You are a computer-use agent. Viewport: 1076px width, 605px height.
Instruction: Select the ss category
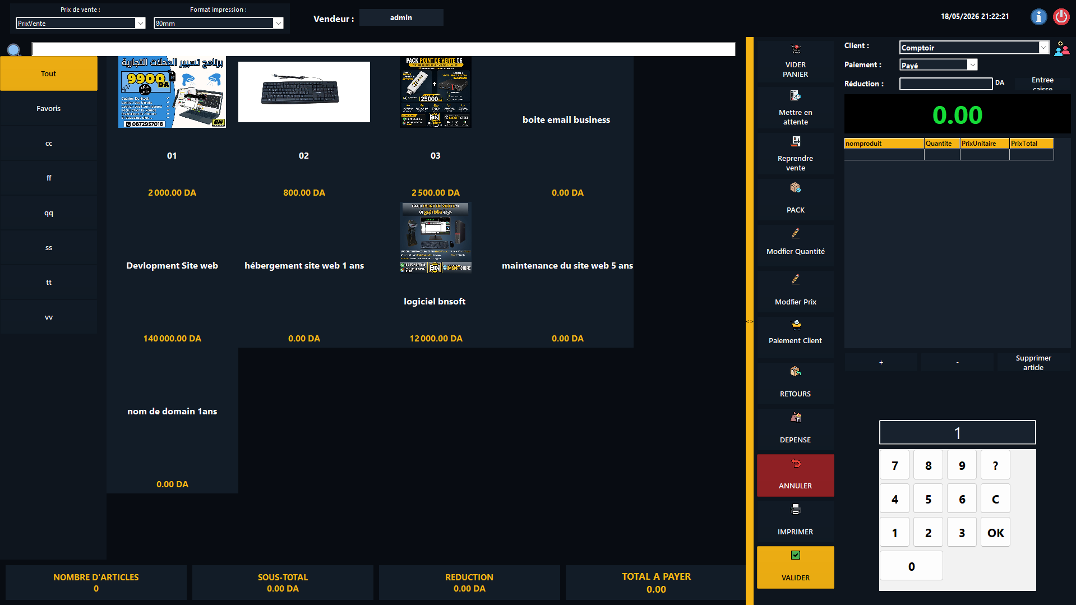tap(49, 247)
